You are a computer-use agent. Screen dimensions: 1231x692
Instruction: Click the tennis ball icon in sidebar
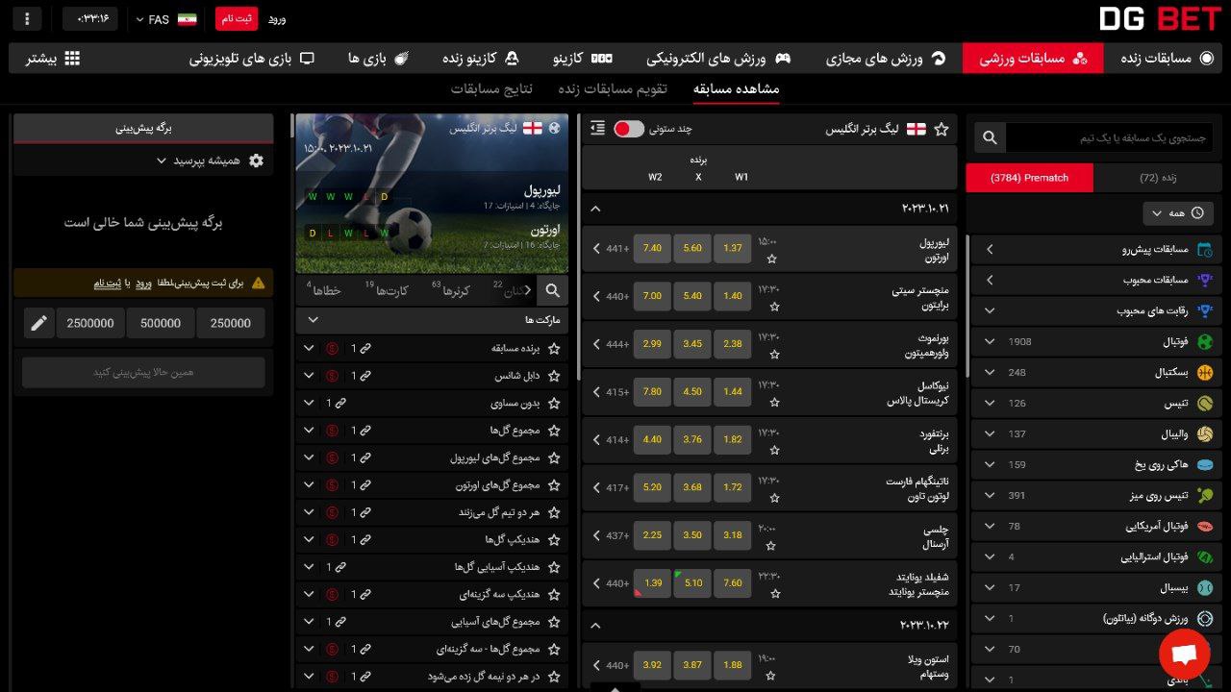coord(1205,403)
